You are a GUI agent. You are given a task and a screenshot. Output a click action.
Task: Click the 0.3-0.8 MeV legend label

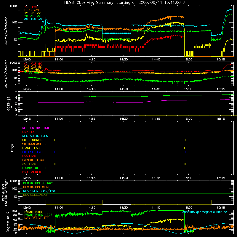[x=34, y=67]
